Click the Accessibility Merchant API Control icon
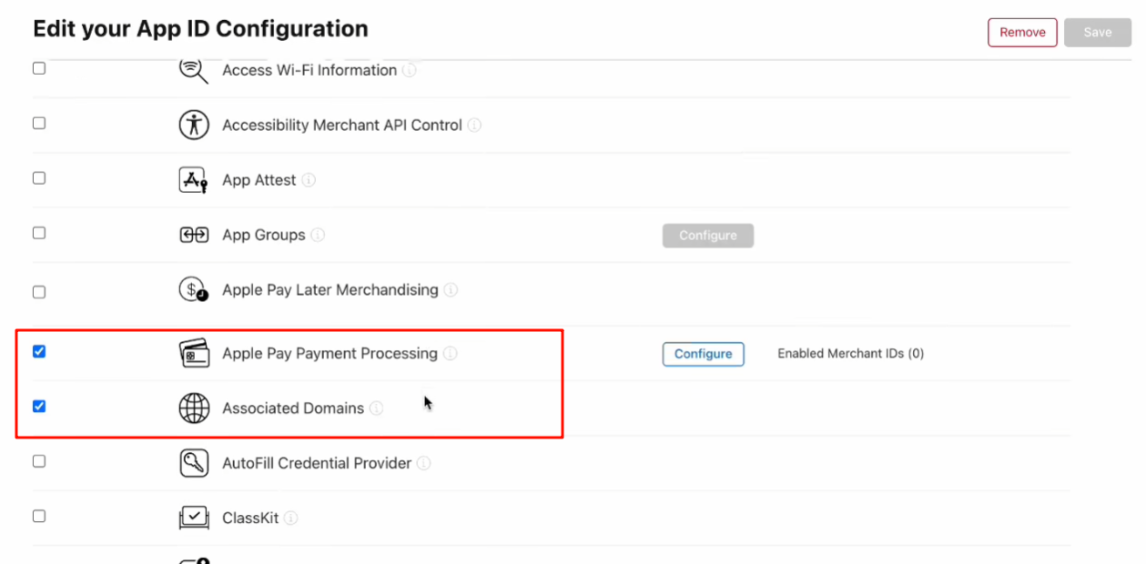 [194, 125]
